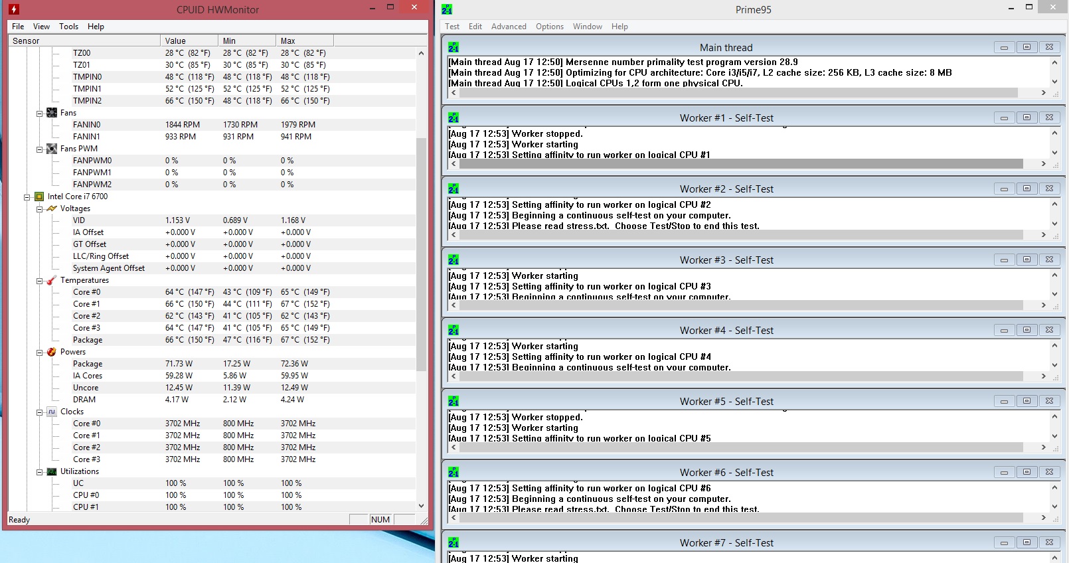This screenshot has width=1069, height=563.
Task: Open the Tools menu in HWMonitor
Action: tap(68, 27)
